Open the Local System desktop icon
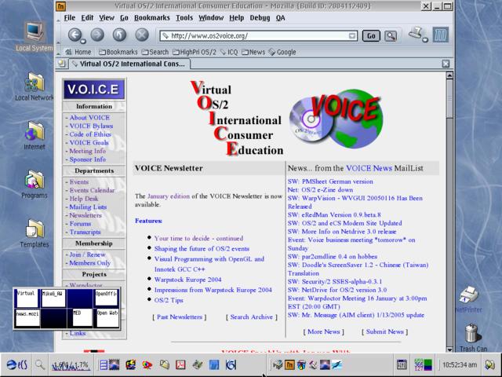The height and width of the screenshot is (377, 502). [35, 37]
